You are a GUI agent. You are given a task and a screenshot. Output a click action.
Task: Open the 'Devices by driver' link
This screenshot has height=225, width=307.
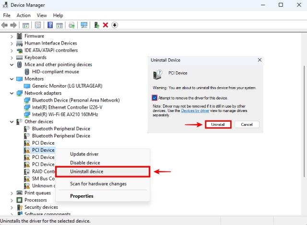195,111
